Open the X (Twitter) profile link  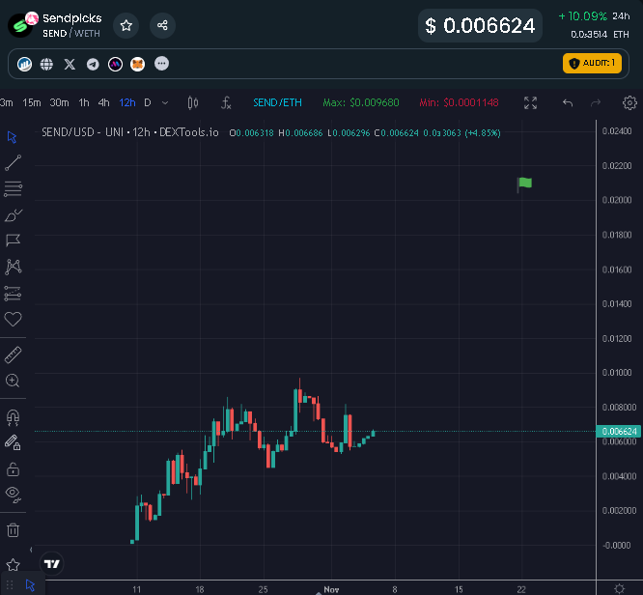coord(70,64)
